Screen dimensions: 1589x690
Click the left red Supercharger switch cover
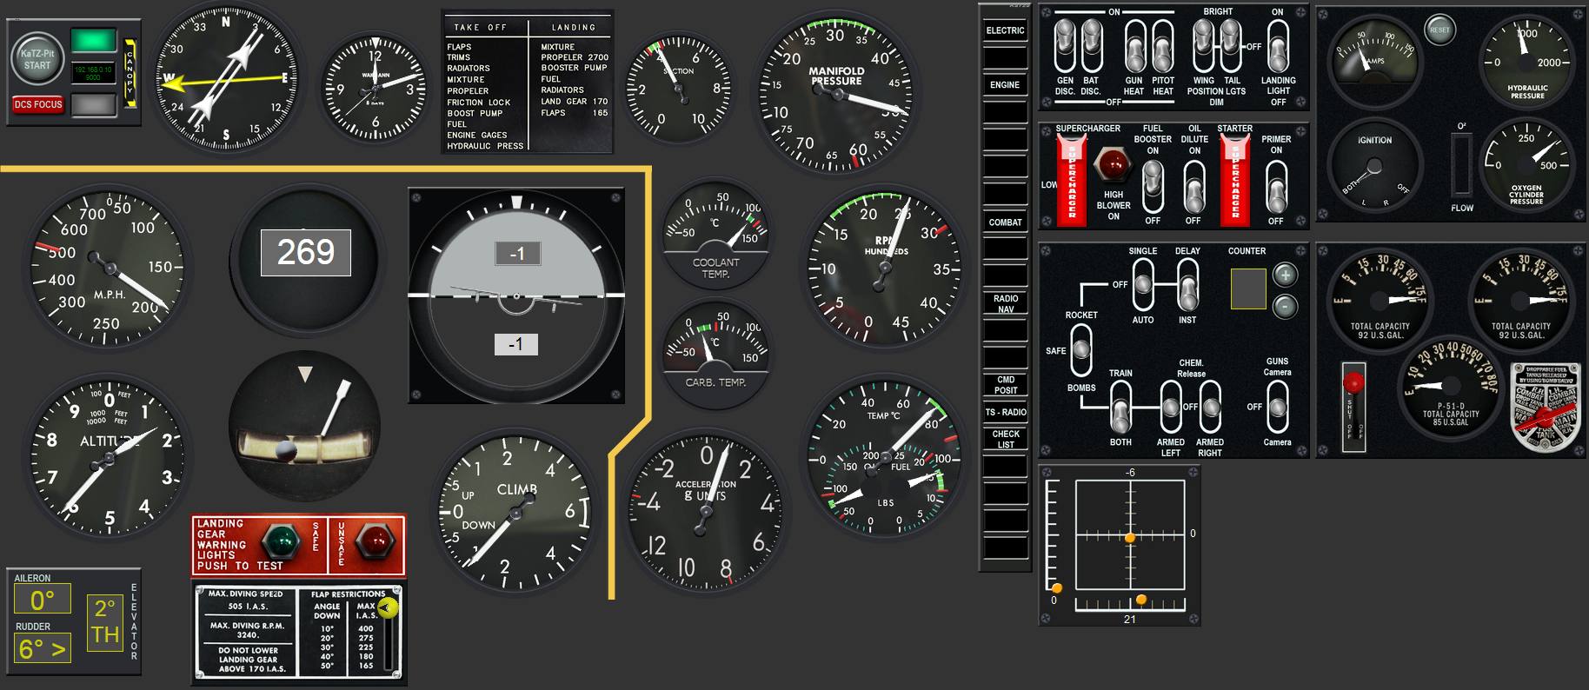(x=1071, y=180)
